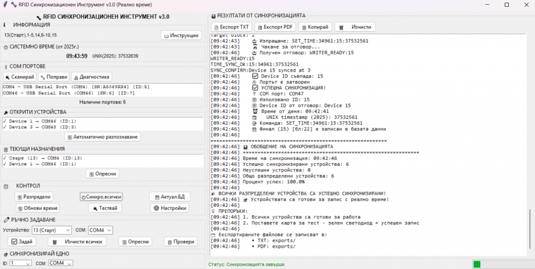The image size is (535, 269).
Task: Sync all devices with Синхро.всички
Action: tap(102, 197)
